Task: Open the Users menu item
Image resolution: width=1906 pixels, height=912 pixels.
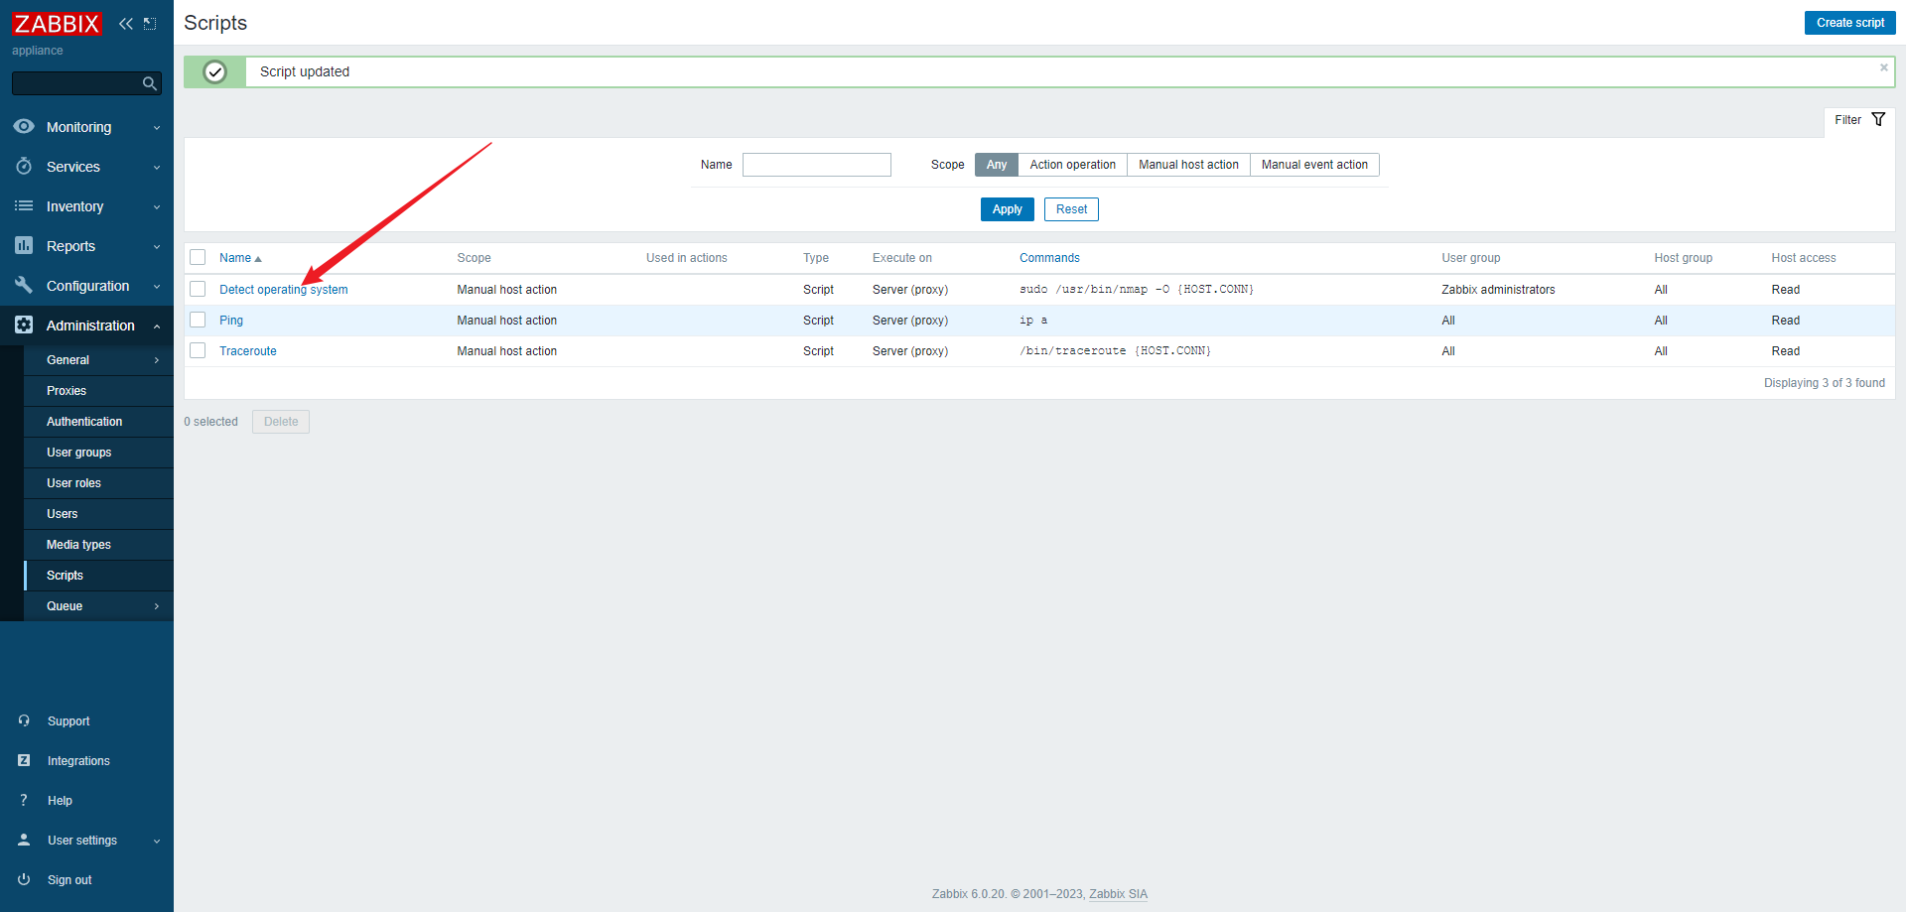Action: 98,514
